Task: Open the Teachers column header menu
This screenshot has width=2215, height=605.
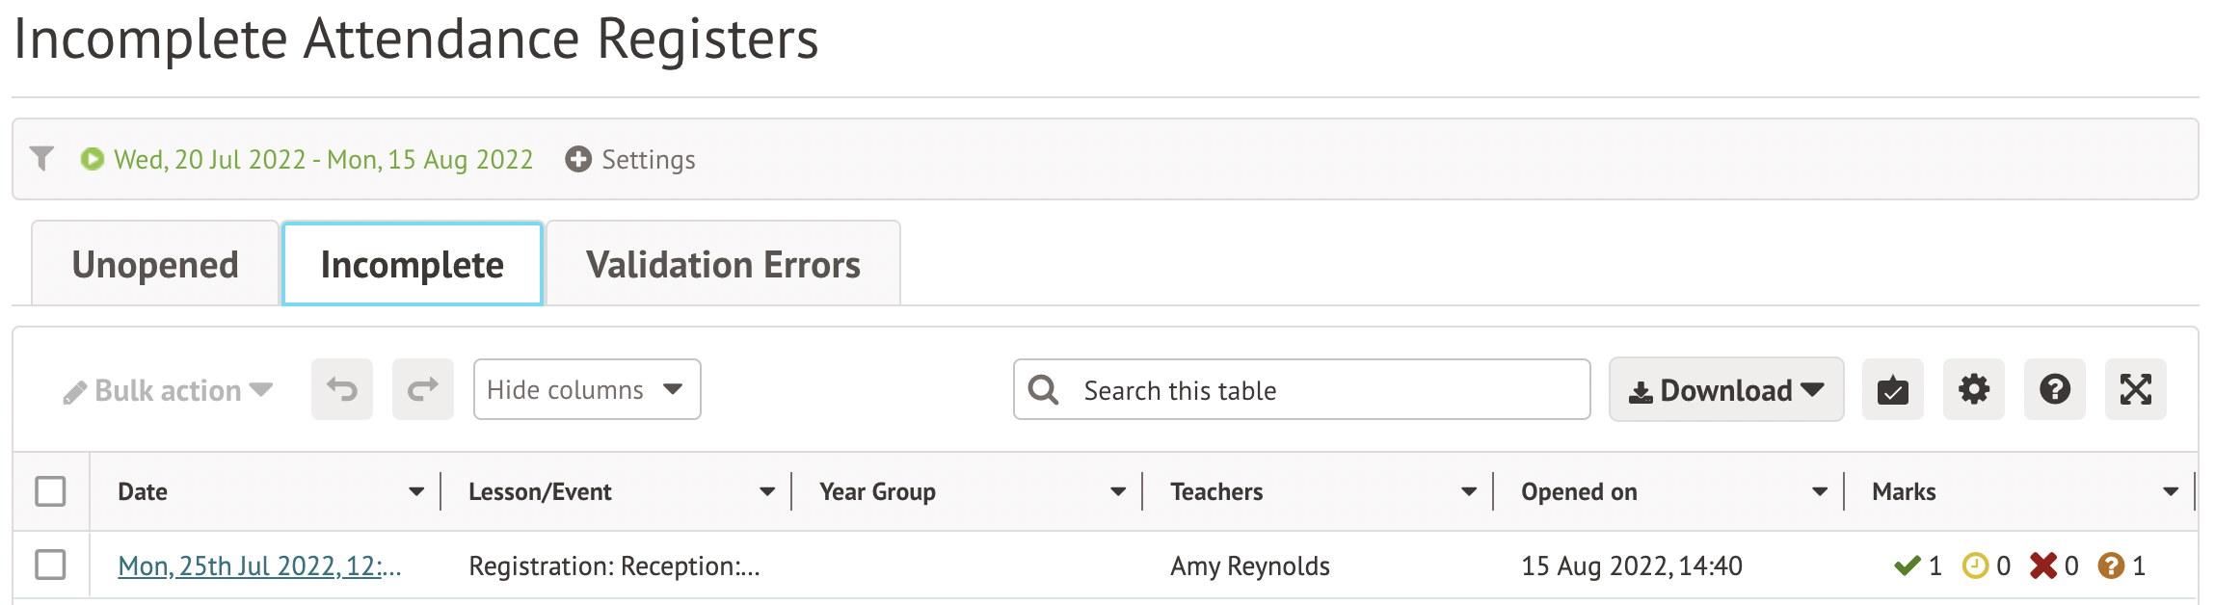Action: coord(1468,492)
